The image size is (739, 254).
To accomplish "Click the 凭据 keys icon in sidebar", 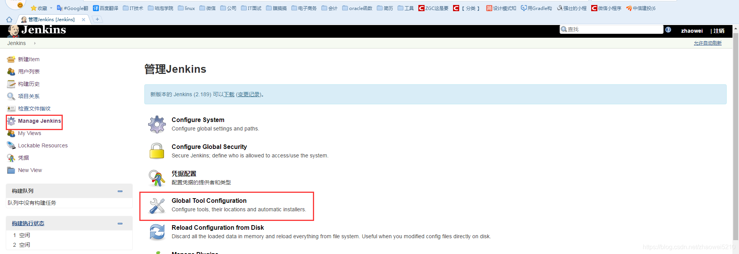I will pyautogui.click(x=11, y=158).
